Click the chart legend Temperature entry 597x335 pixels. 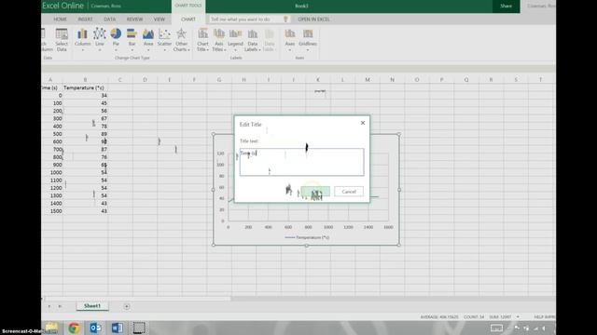point(307,237)
